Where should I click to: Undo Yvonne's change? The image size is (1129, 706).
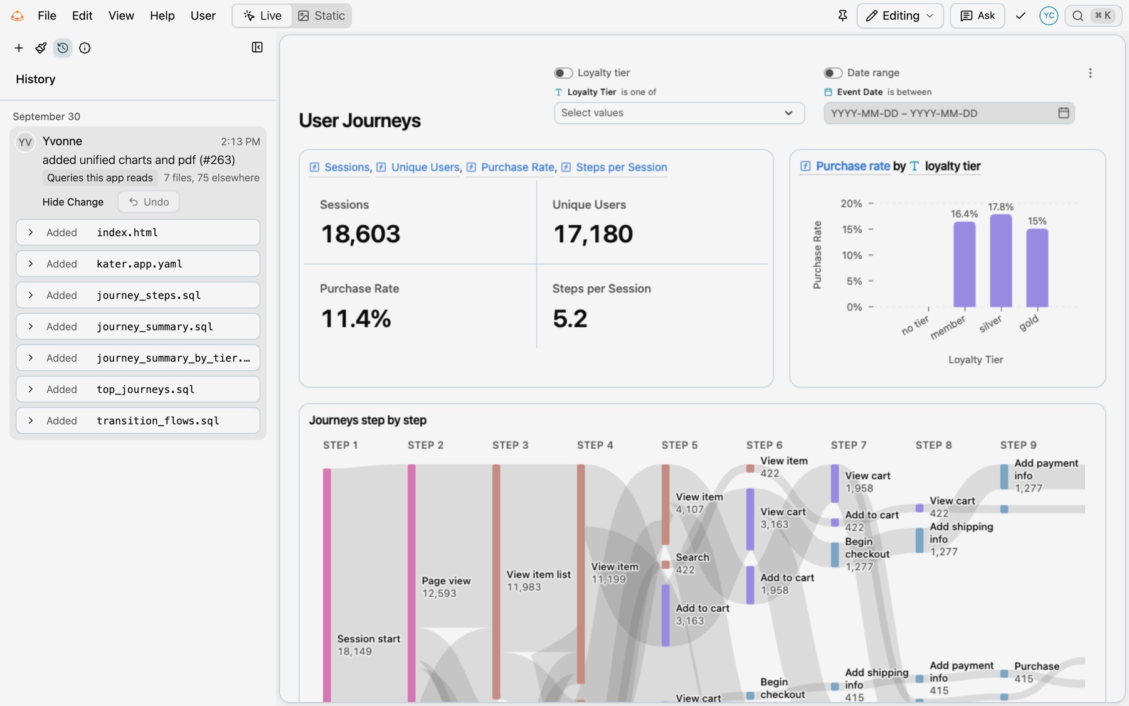(149, 201)
